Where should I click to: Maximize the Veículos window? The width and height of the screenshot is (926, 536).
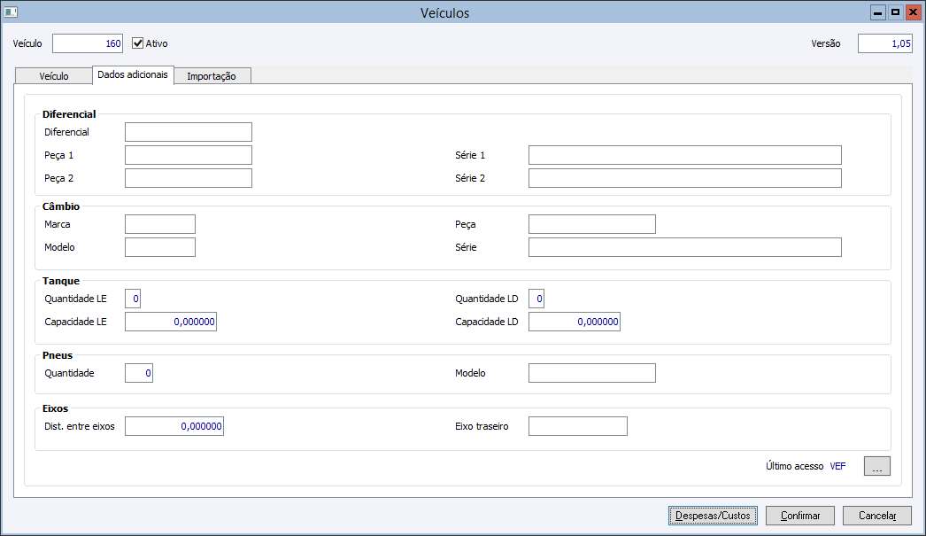click(x=895, y=12)
